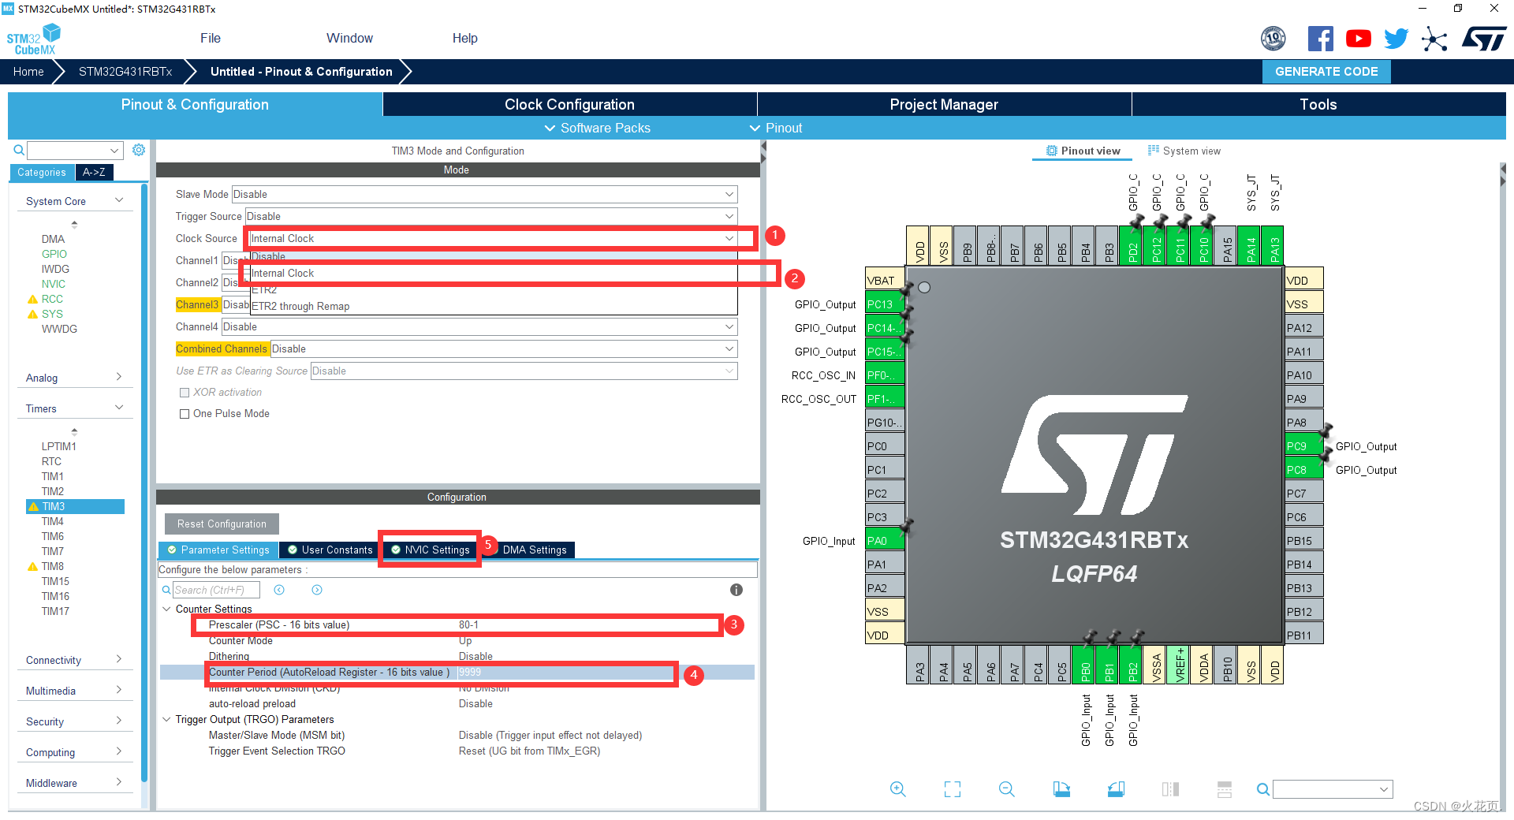Open CubeMX's Twitter page
The height and width of the screenshot is (820, 1514).
pos(1396,38)
